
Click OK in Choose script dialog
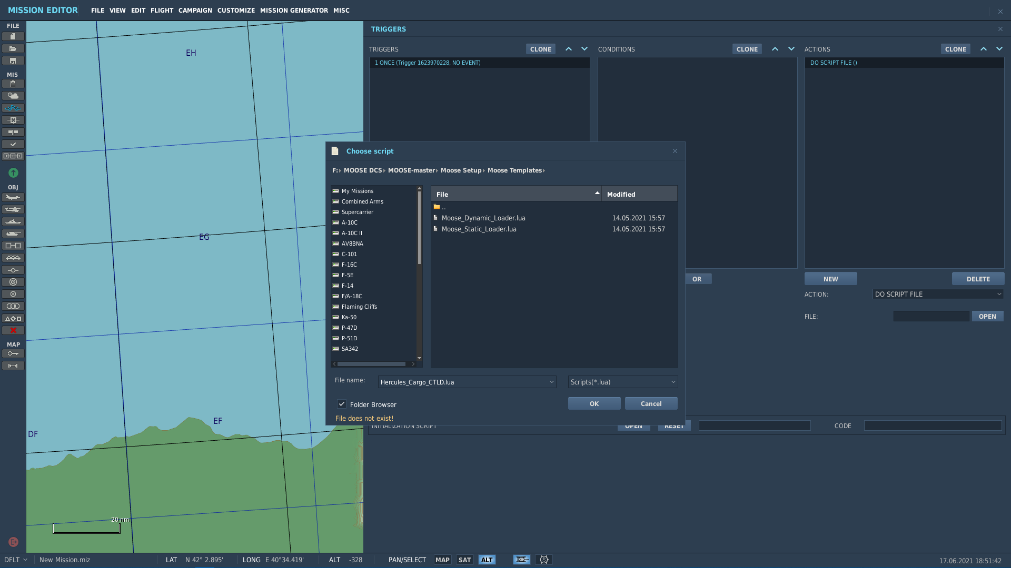[594, 403]
